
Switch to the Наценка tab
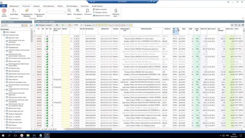click(x=36, y=6)
